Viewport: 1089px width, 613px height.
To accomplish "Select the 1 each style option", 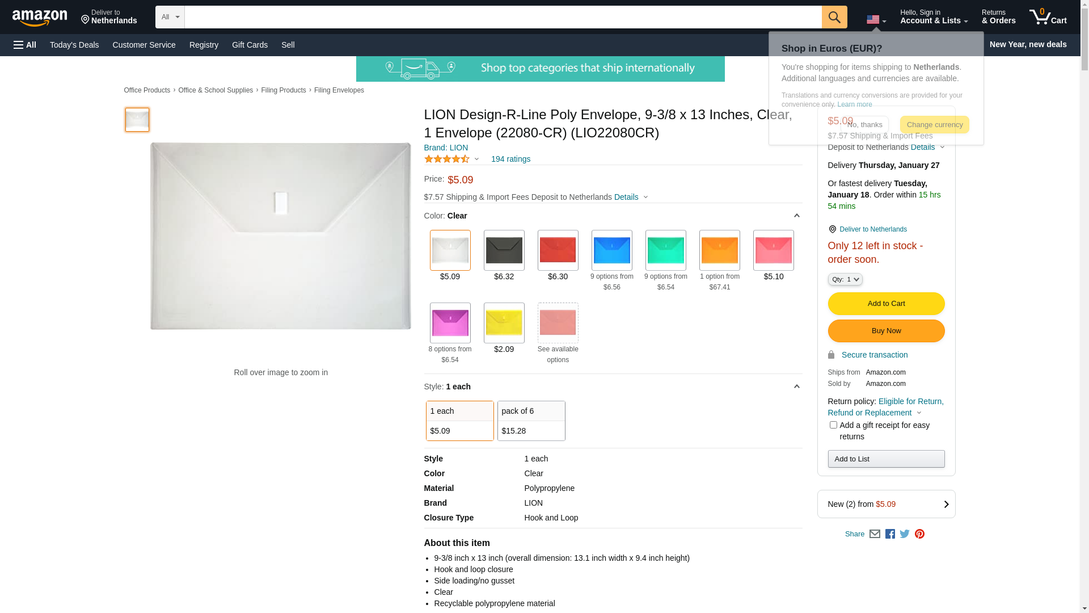I will click(459, 421).
